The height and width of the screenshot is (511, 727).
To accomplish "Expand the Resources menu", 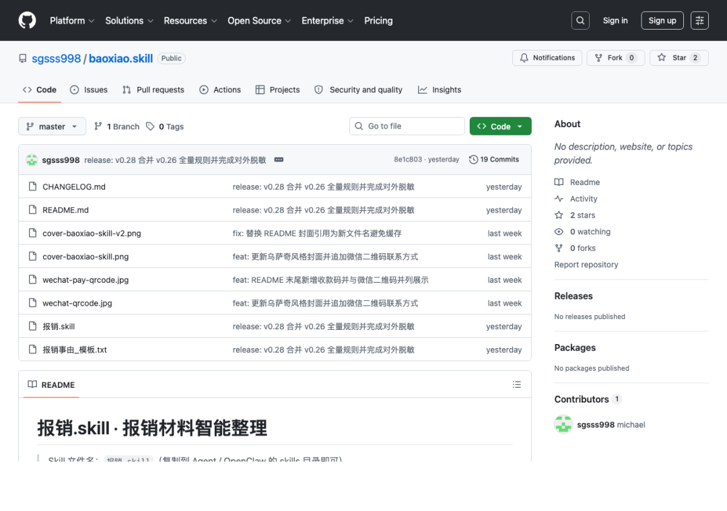I will (190, 20).
